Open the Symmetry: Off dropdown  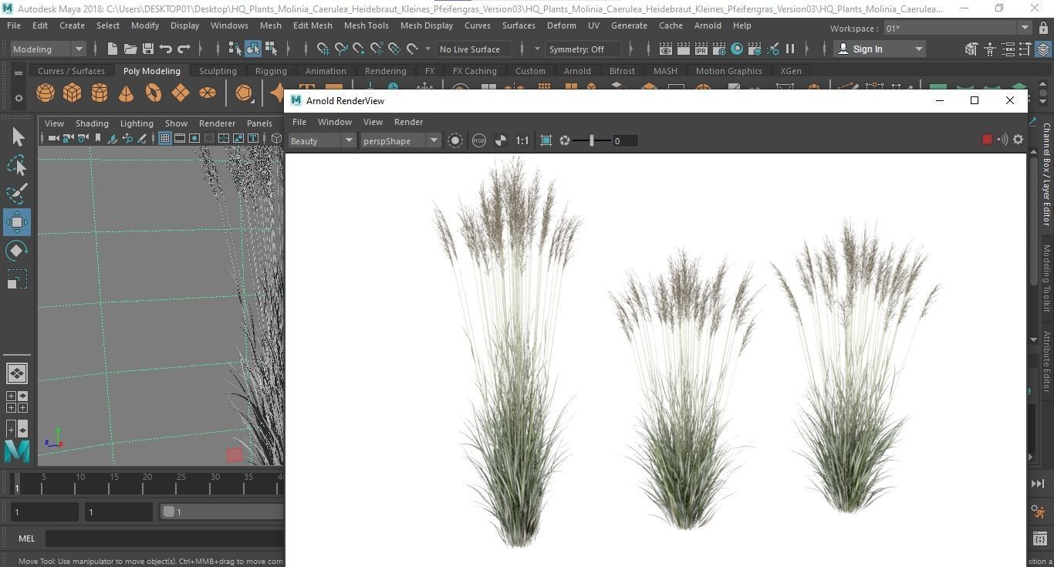pos(583,49)
